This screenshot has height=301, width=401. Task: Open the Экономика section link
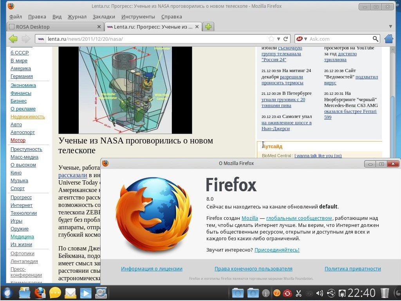pyautogui.click(x=23, y=85)
